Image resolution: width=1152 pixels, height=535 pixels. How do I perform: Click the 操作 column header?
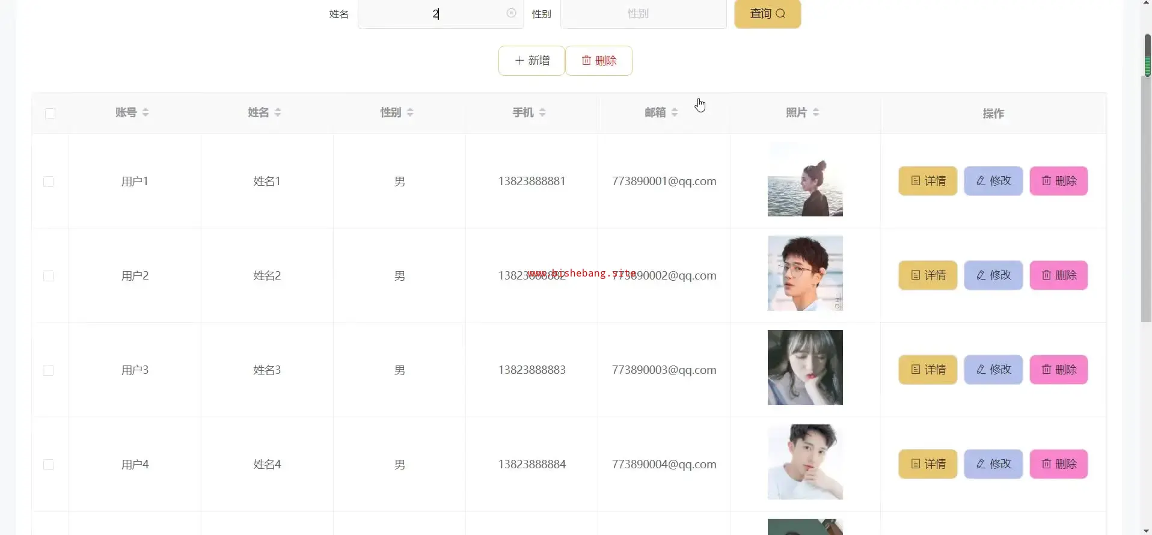[x=993, y=114]
